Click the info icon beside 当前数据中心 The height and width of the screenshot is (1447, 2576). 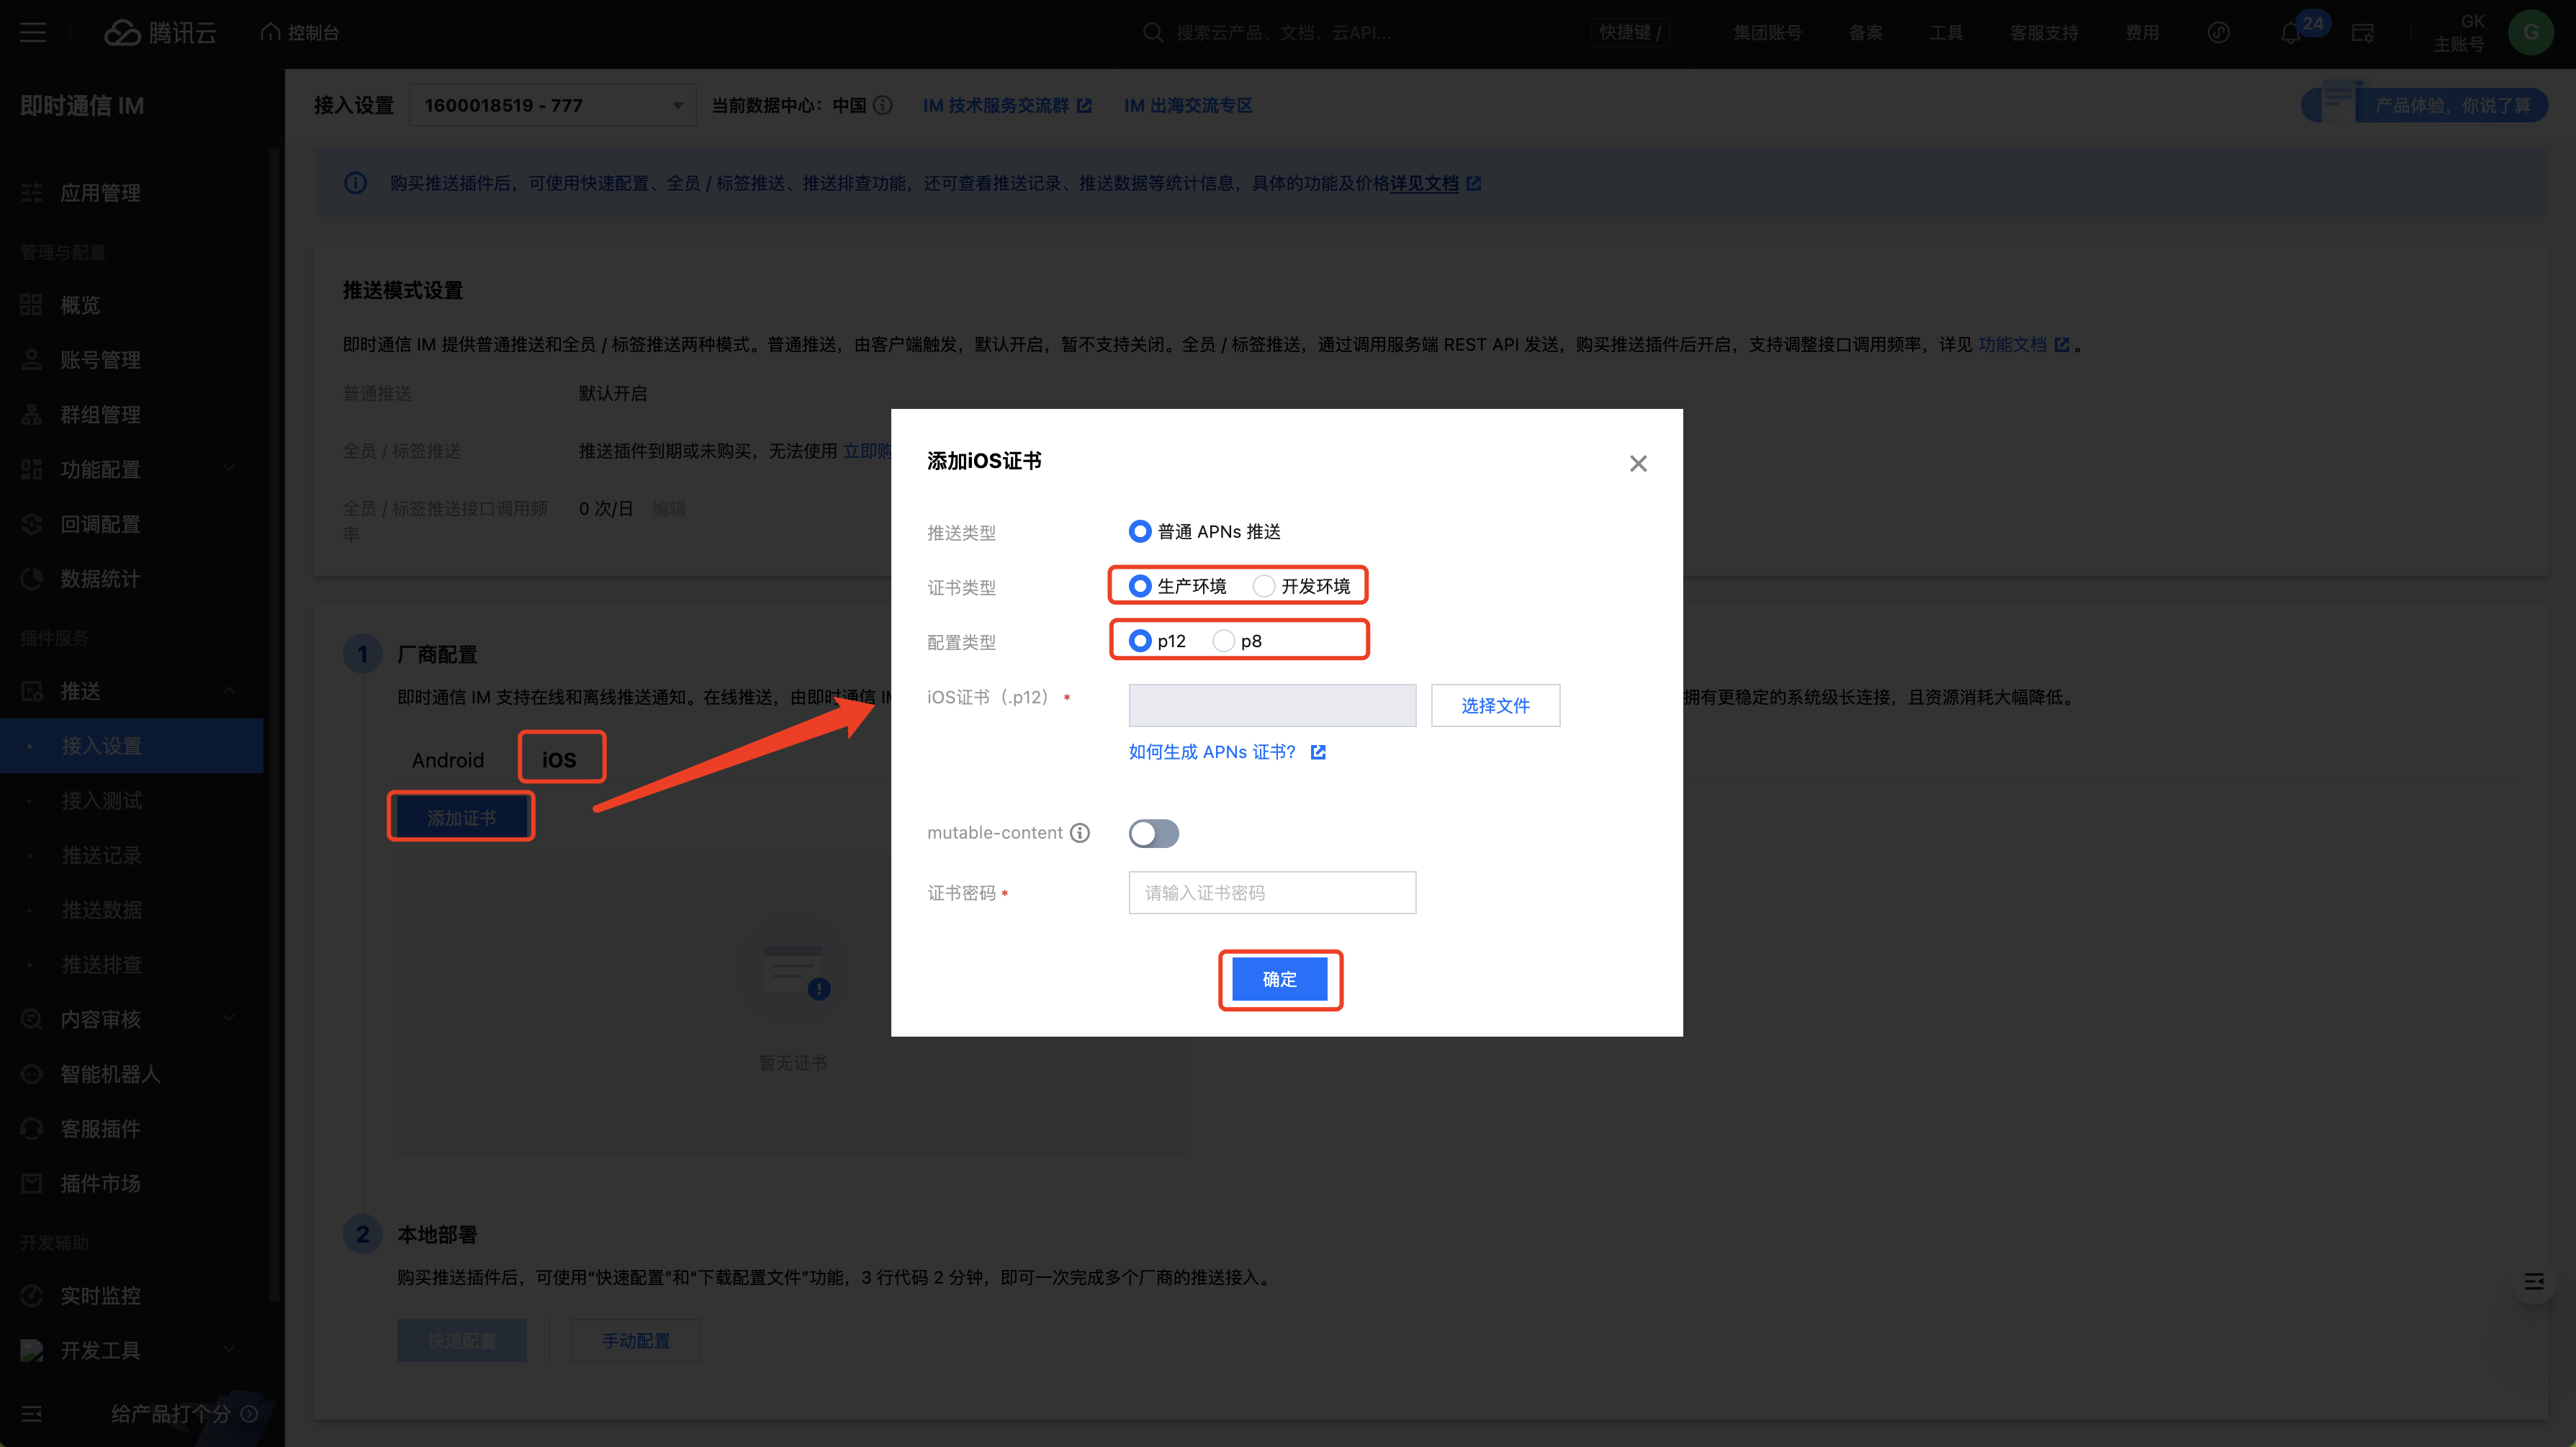tap(883, 106)
